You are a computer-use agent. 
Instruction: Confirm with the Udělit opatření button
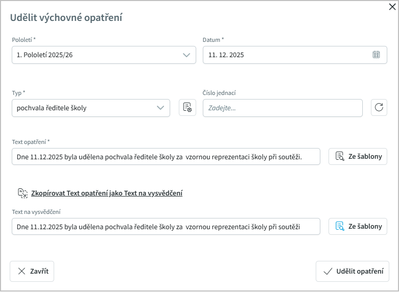pyautogui.click(x=353, y=271)
